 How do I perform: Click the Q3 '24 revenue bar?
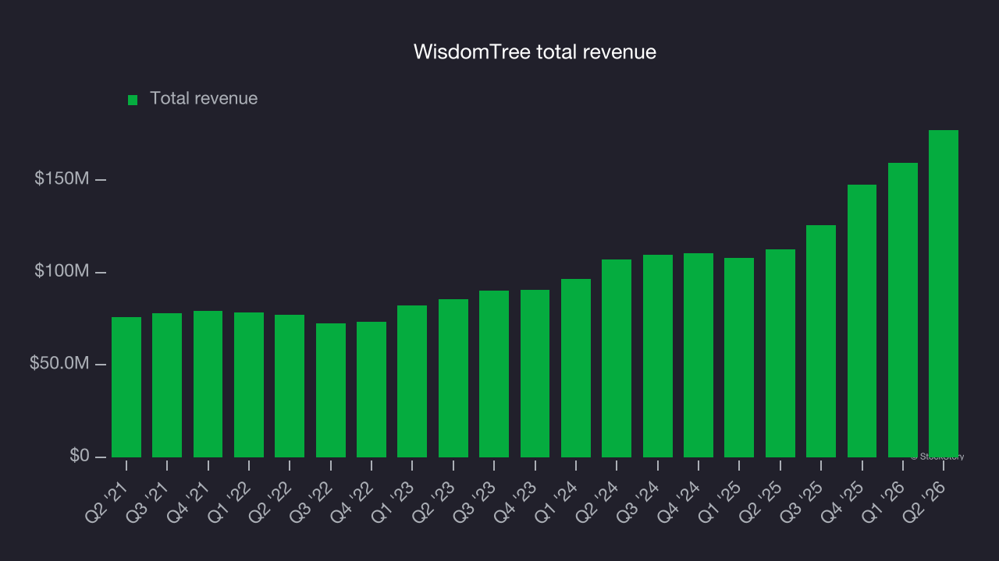coord(658,356)
